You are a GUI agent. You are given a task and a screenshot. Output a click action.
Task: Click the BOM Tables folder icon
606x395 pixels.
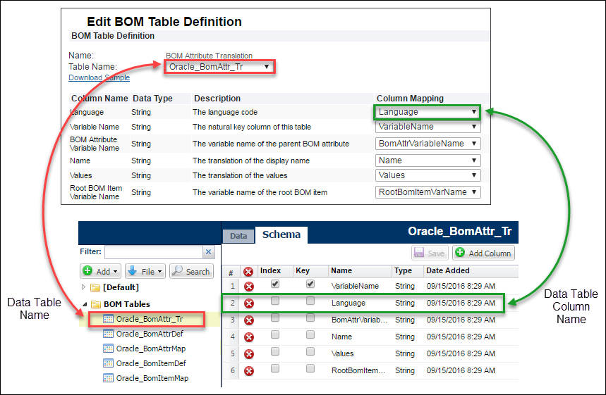[96, 304]
